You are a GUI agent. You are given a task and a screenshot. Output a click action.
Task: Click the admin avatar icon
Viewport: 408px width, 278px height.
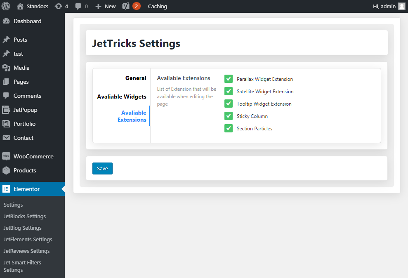402,6
